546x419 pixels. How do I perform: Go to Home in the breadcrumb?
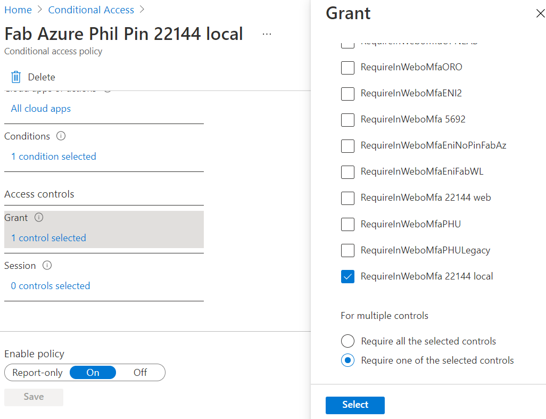click(18, 10)
